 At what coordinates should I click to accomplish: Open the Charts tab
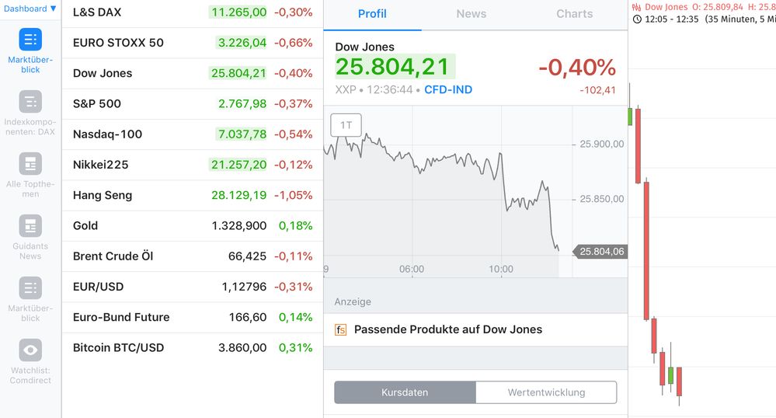tap(574, 14)
